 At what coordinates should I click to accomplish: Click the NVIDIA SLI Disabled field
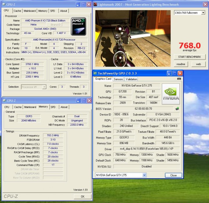(147, 166)
